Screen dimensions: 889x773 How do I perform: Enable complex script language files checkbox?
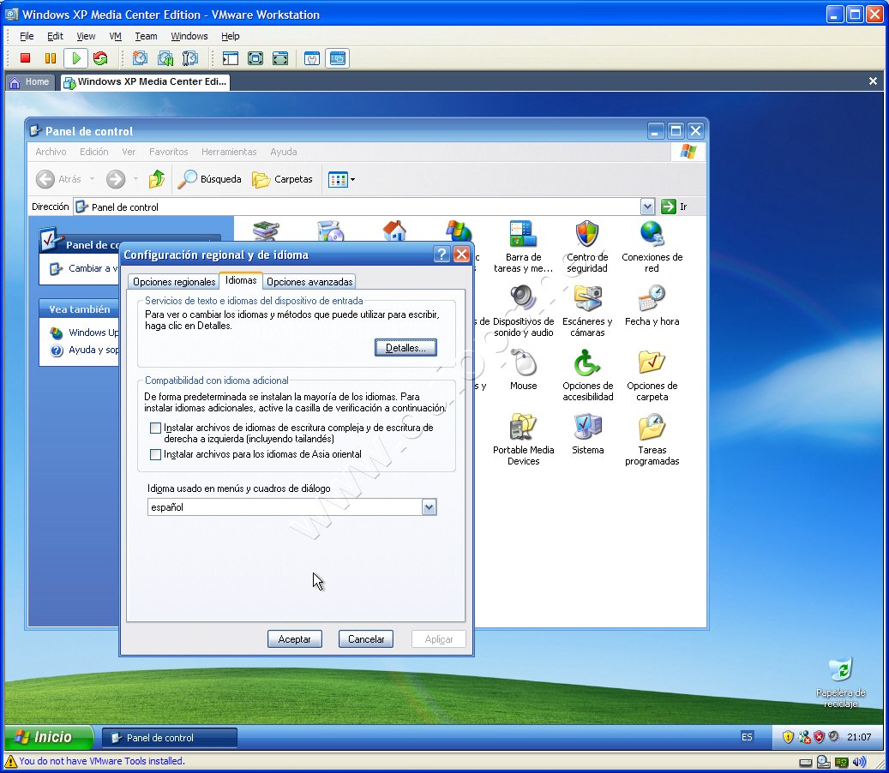(155, 428)
